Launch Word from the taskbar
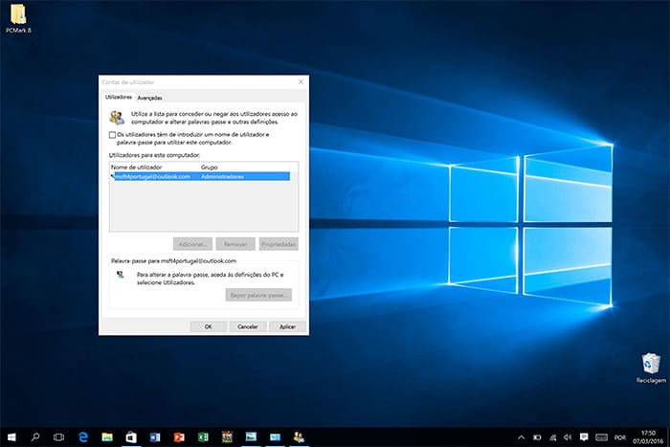This screenshot has height=447, width=670. [x=155, y=436]
